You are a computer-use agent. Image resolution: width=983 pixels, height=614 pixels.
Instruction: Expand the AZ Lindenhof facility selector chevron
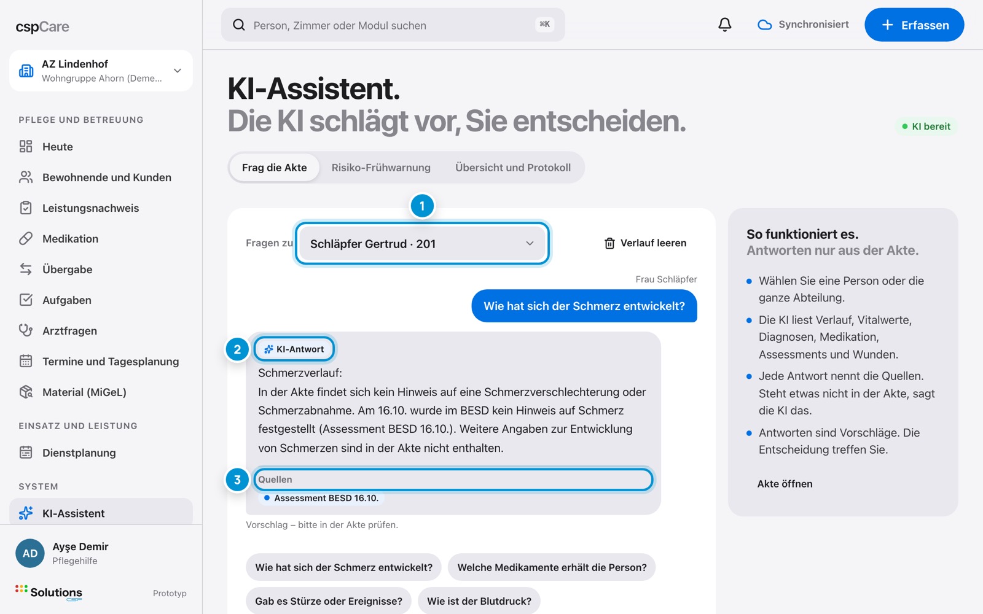click(x=178, y=71)
